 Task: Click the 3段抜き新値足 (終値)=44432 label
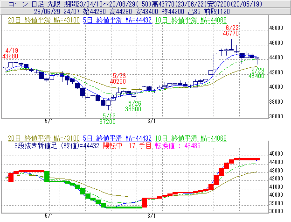[57, 145]
